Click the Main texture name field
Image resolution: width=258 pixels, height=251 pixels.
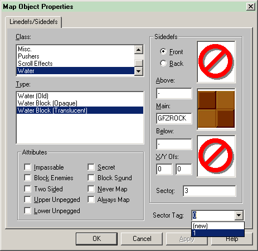click(x=174, y=118)
